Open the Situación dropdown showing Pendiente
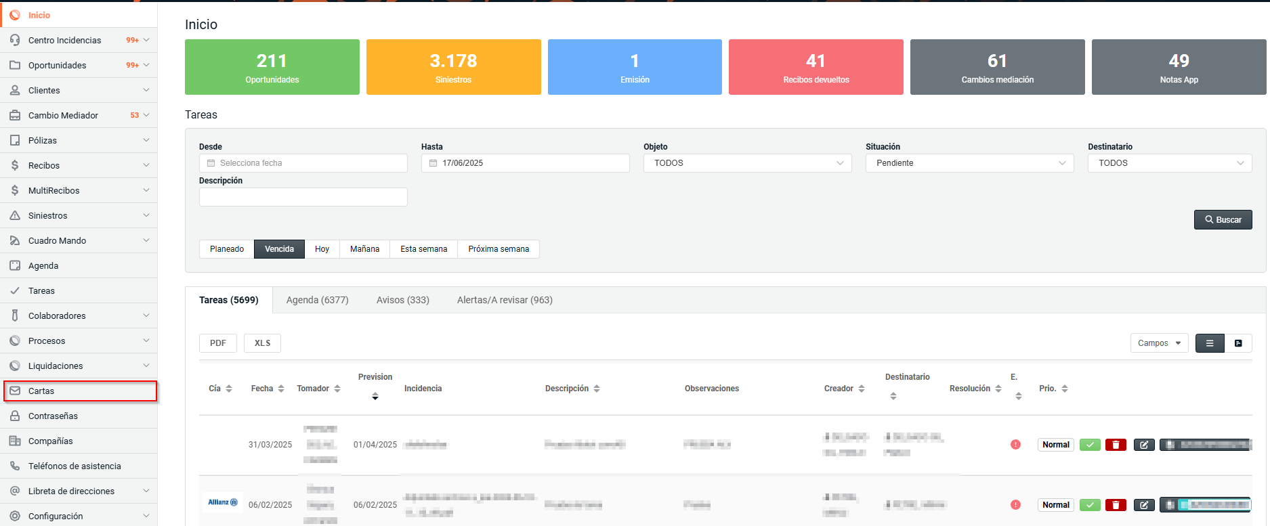The image size is (1270, 526). click(970, 163)
